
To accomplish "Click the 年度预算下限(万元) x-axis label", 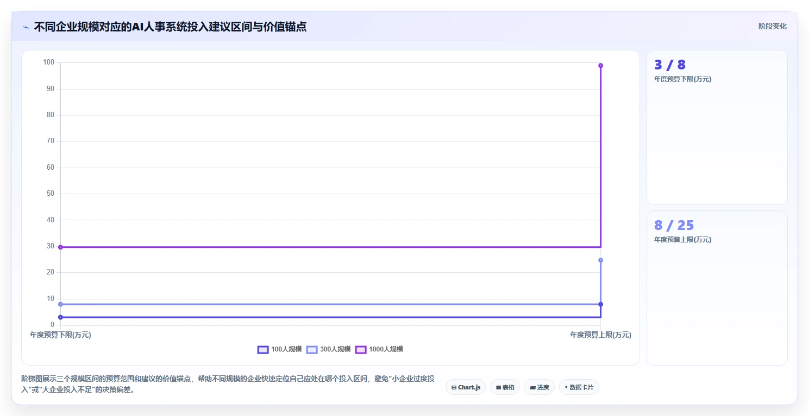I will [x=60, y=335].
